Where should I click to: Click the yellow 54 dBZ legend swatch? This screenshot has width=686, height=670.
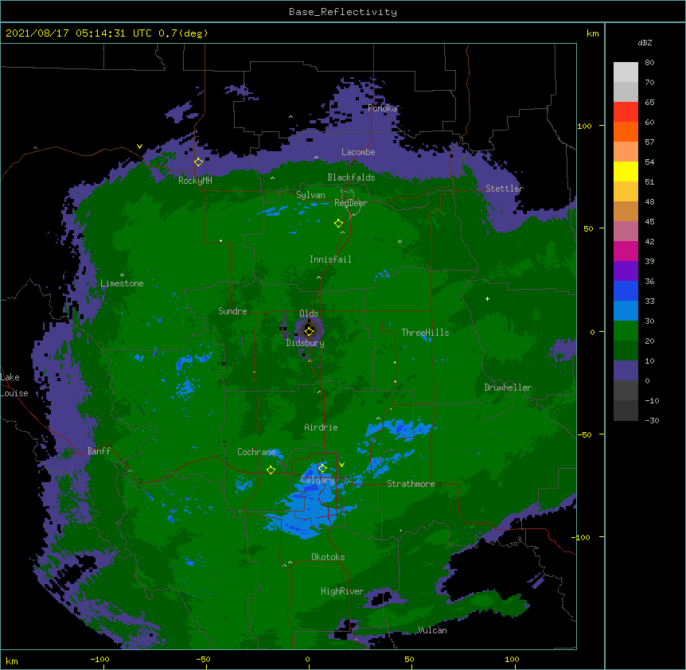(626, 171)
